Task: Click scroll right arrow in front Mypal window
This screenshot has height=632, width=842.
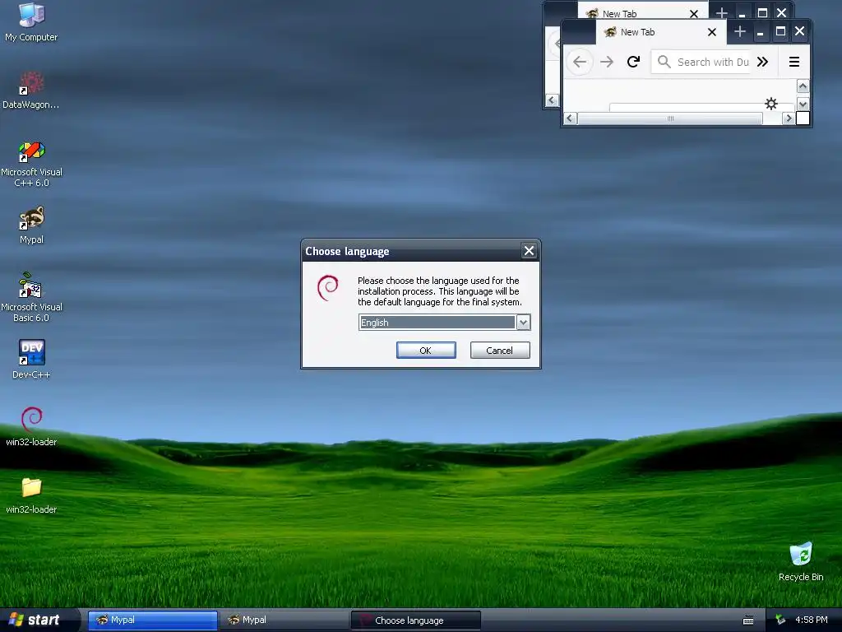Action: pos(789,118)
